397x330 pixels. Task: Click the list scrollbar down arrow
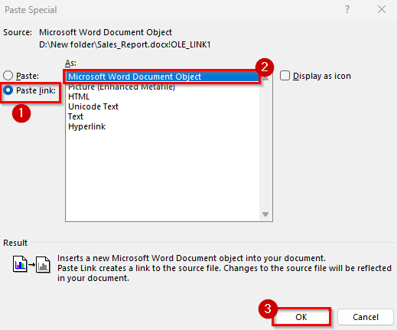point(265,214)
